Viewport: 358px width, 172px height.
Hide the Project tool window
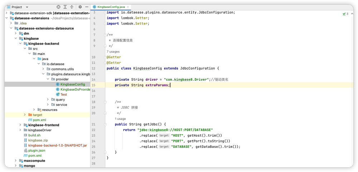87,7
